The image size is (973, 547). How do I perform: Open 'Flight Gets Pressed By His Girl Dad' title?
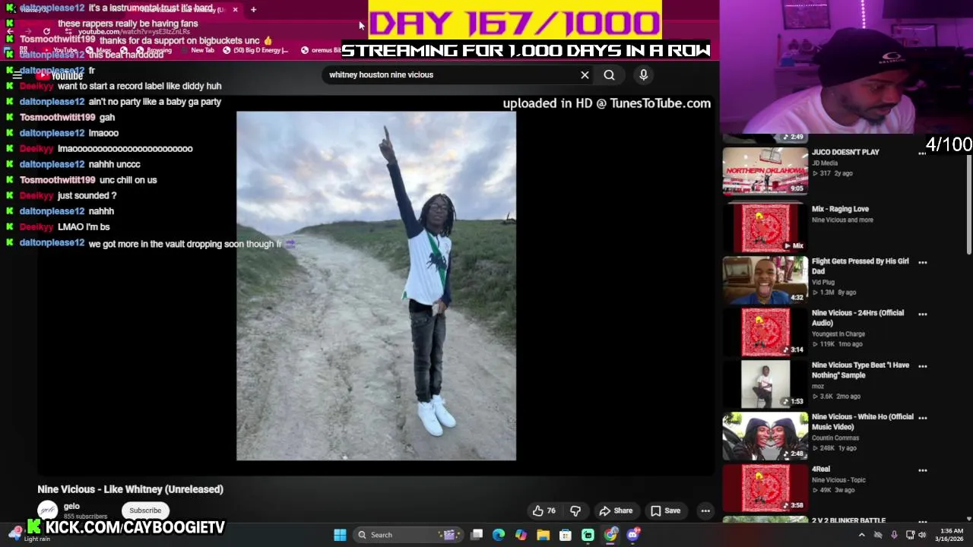[x=860, y=266]
